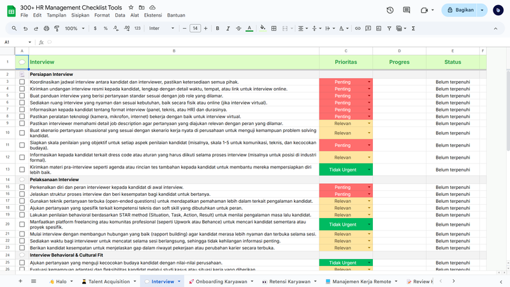510x287 pixels.
Task: See document cloud status icon
Action: [152, 8]
